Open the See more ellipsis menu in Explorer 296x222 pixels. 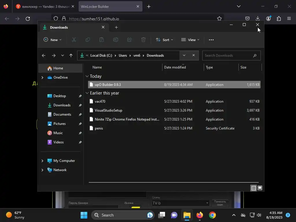coord(211,40)
